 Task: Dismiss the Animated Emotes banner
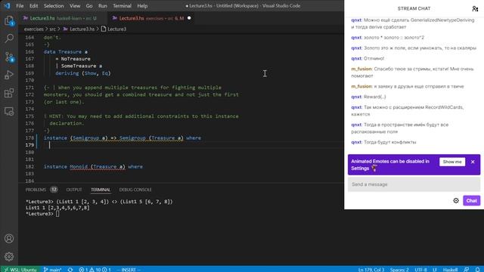(x=473, y=162)
